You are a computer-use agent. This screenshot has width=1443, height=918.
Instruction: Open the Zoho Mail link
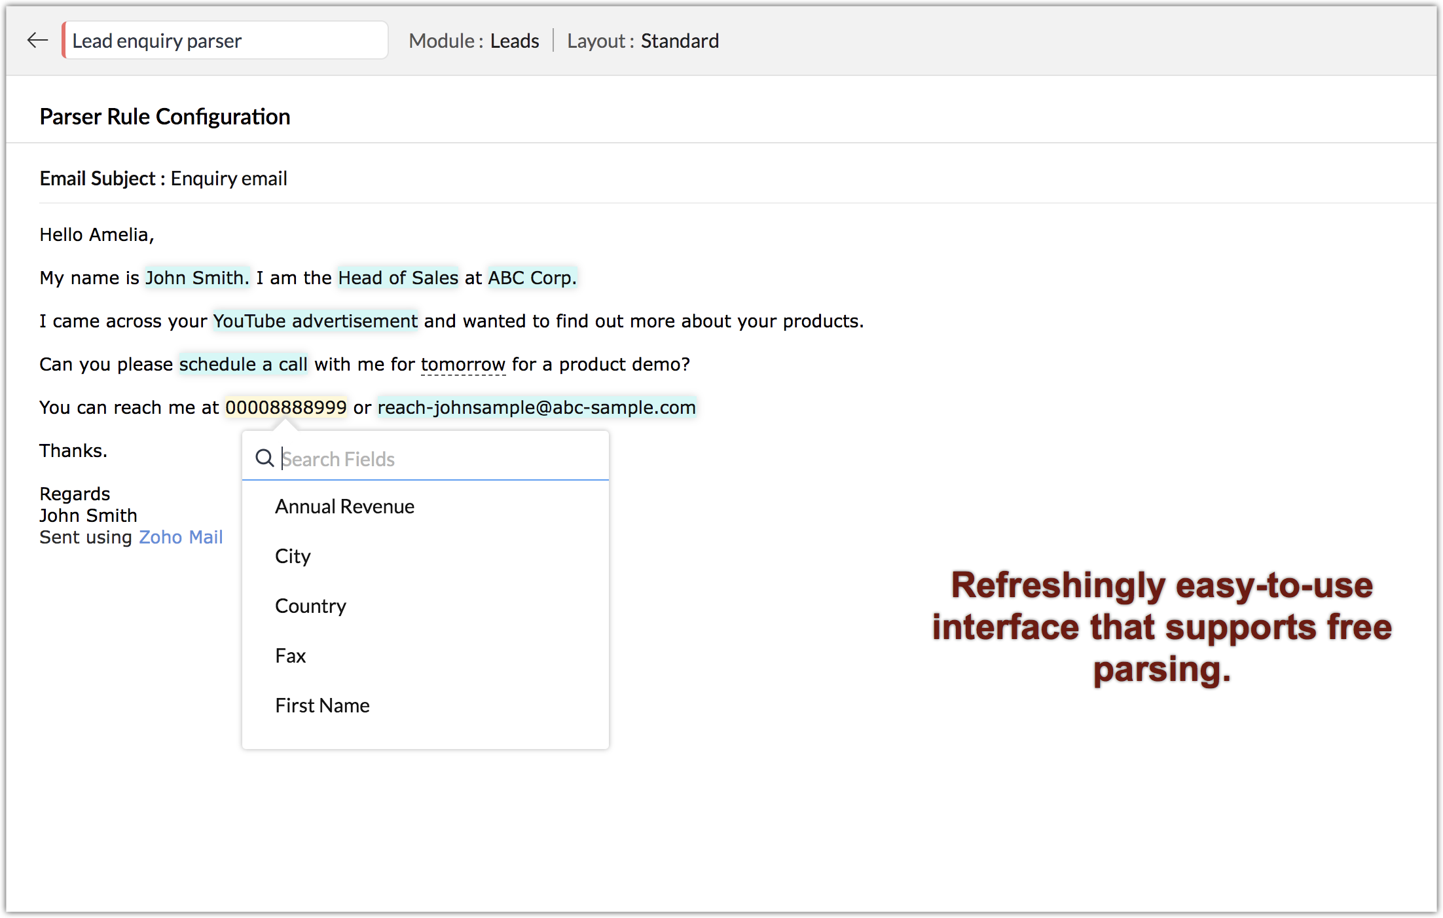pyautogui.click(x=181, y=538)
